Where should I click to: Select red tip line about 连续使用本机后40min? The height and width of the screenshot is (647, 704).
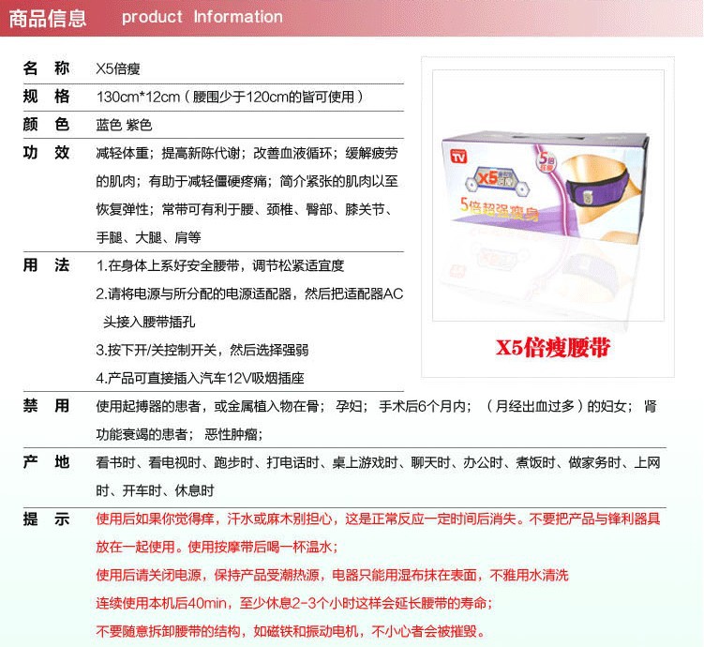click(294, 603)
